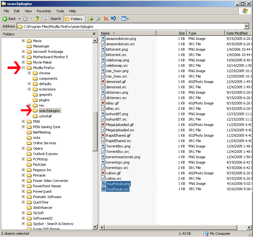Select the TorrentBox.png file icon
This screenshot has width=253, height=237.
tap(103, 146)
